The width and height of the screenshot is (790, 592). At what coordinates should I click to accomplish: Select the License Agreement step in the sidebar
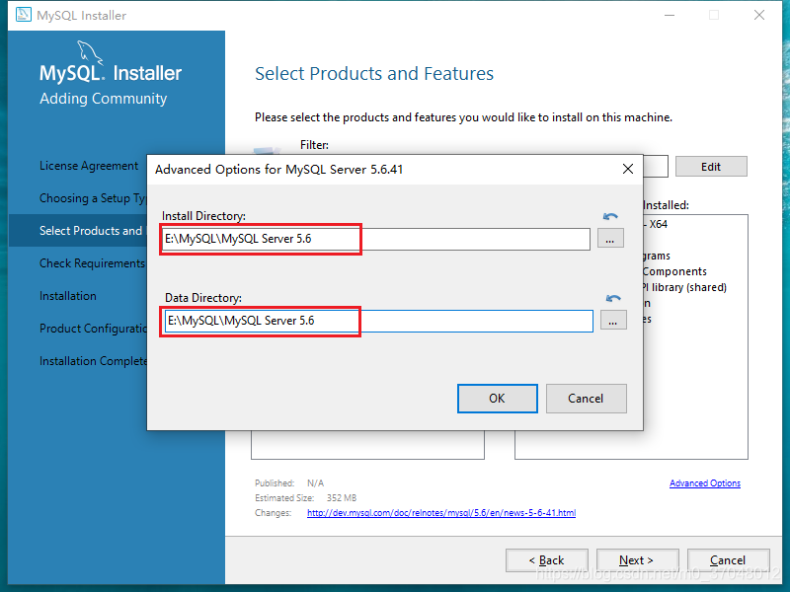click(x=89, y=166)
